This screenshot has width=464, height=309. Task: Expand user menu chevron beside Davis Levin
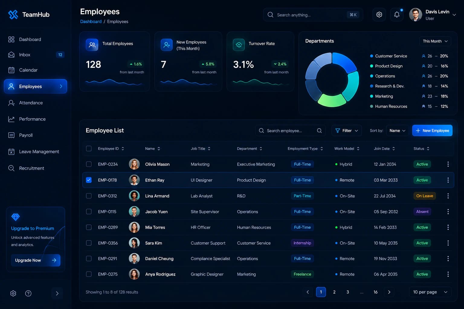pyautogui.click(x=454, y=14)
